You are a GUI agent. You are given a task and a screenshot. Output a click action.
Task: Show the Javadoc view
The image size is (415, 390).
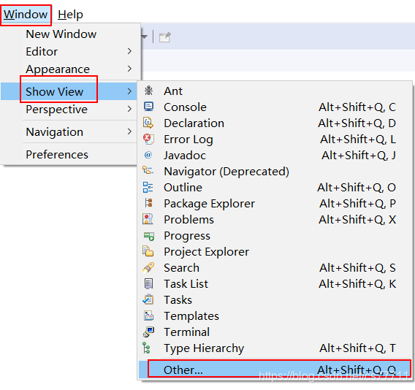pyautogui.click(x=275, y=156)
